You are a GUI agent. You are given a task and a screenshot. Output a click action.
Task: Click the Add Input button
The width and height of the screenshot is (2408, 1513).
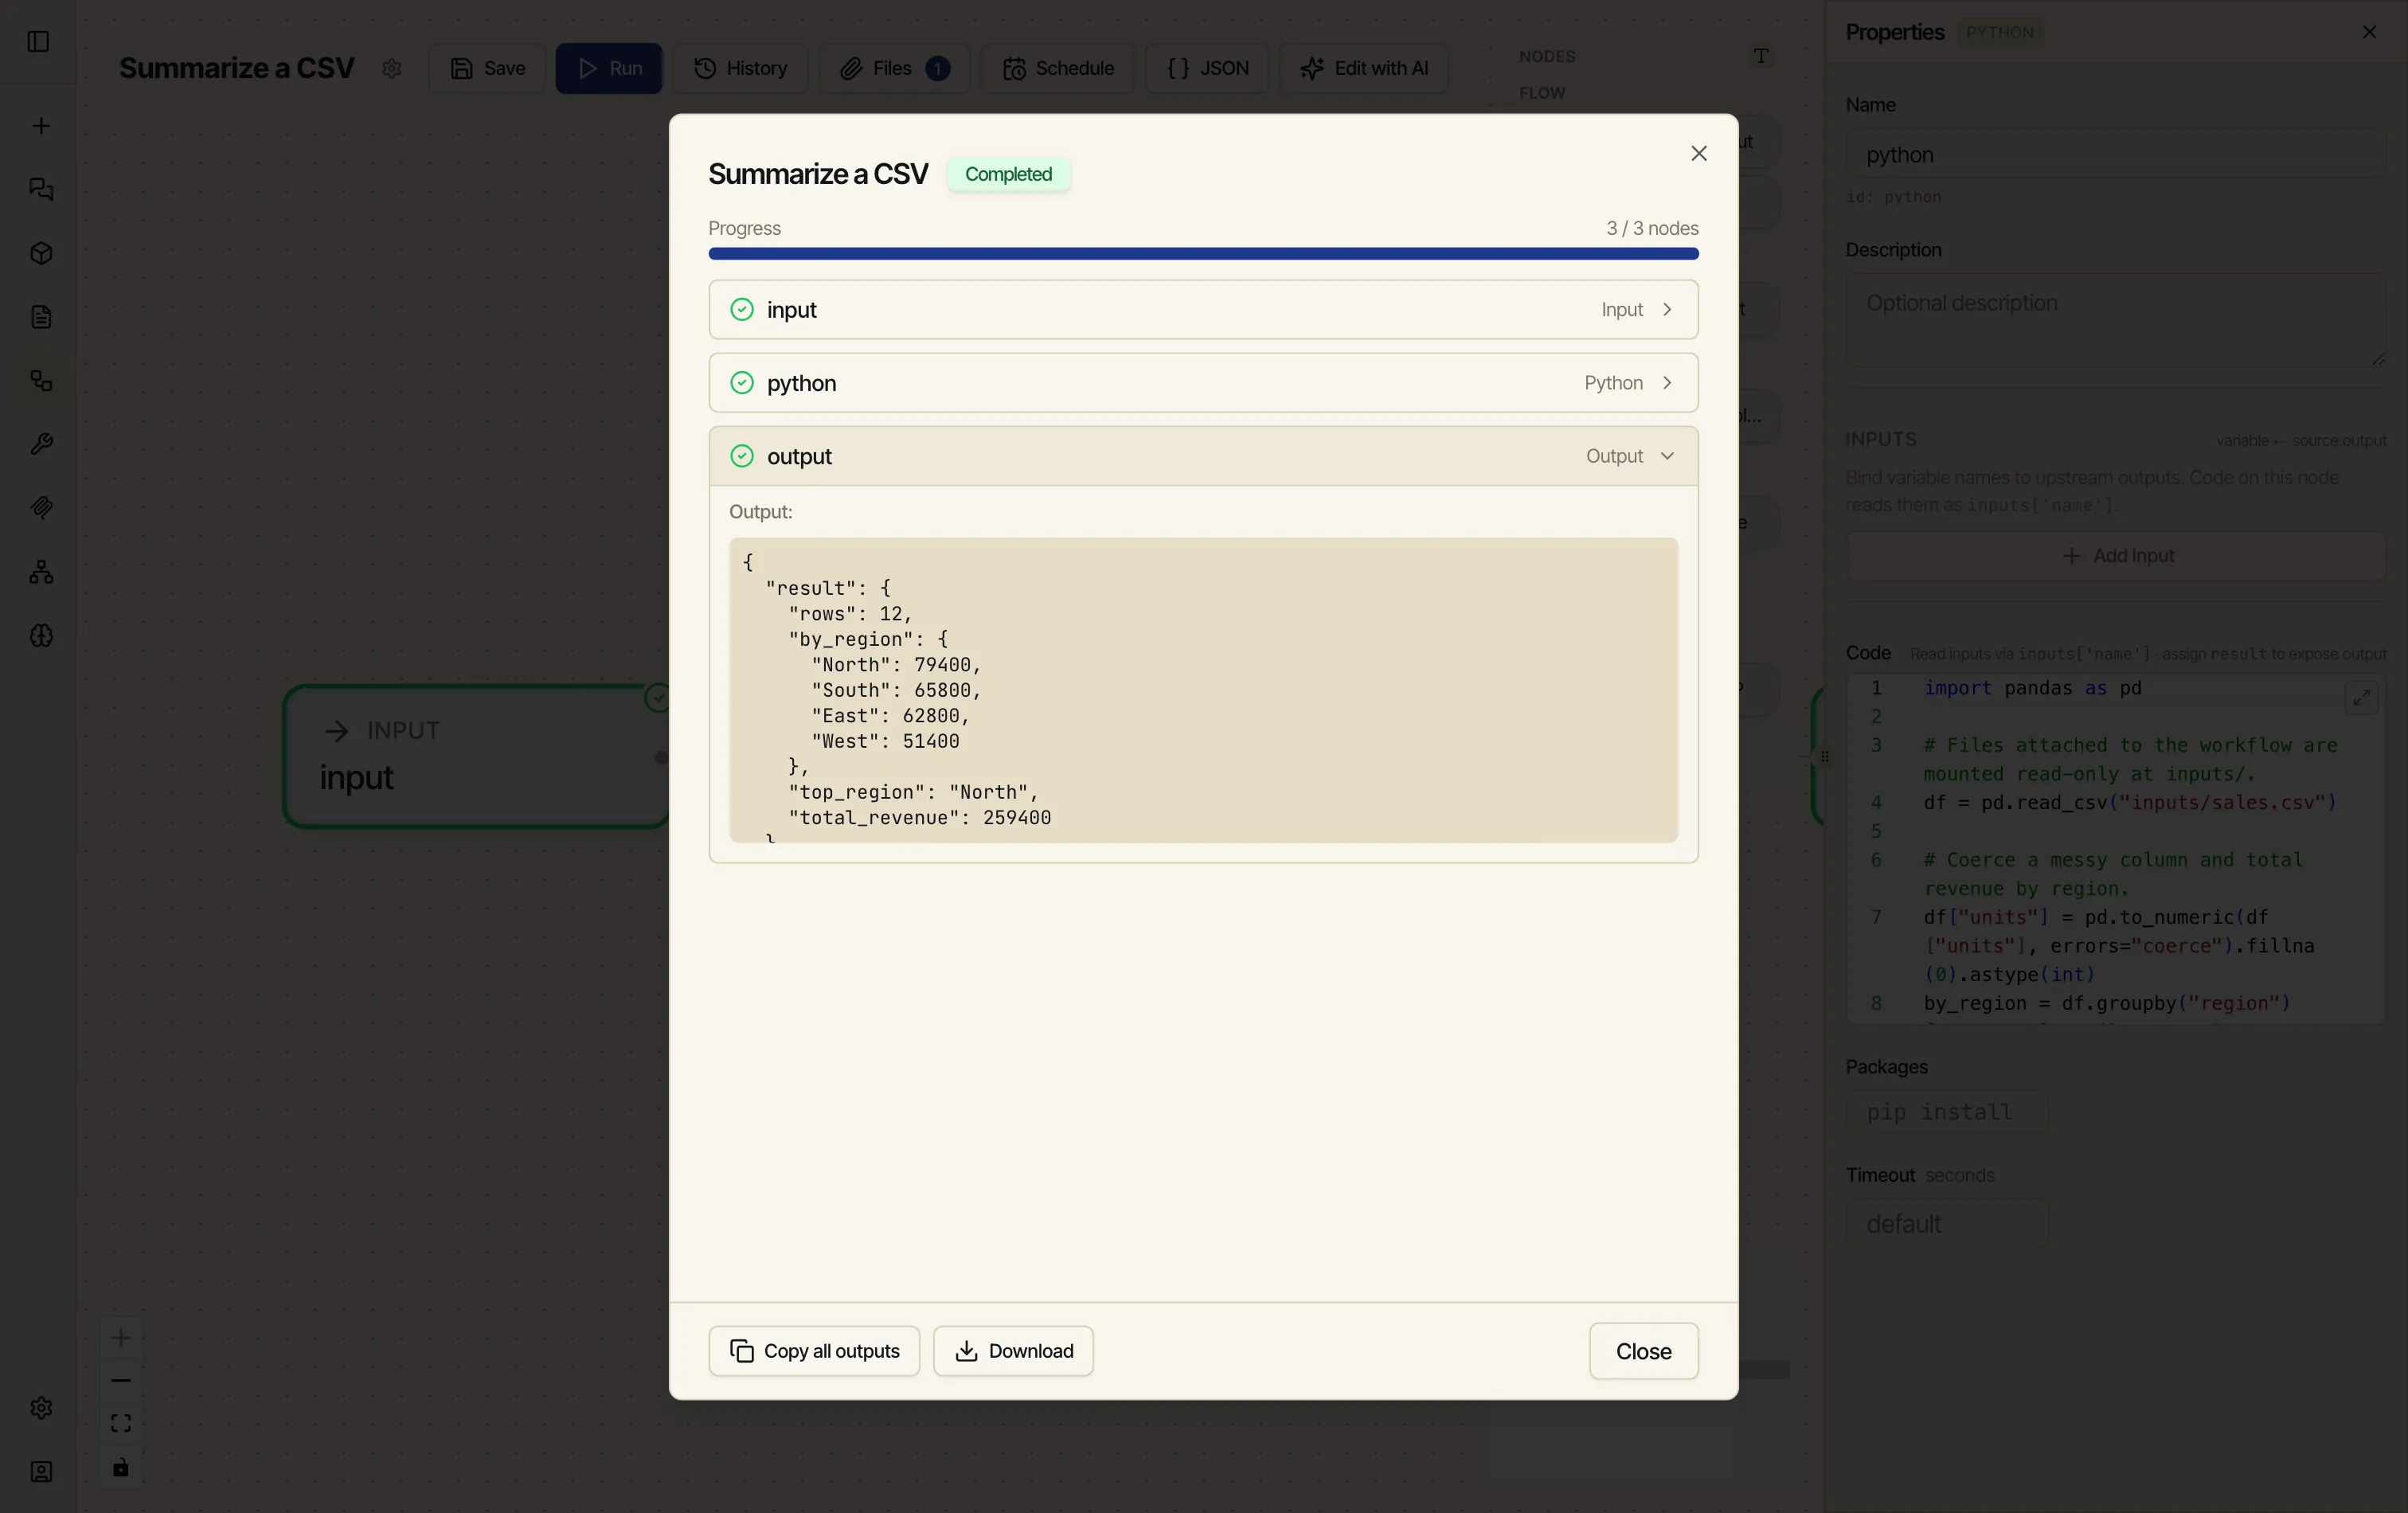click(2116, 555)
